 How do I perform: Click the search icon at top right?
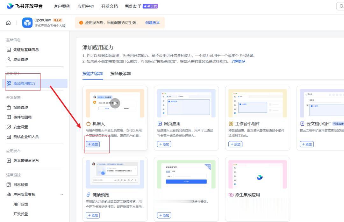click(x=341, y=6)
